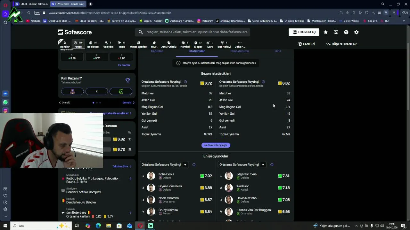Screen dimensions: 410x230
Task: Open DÜŞEN ORANLAR link
Action: pyautogui.click(x=341, y=44)
